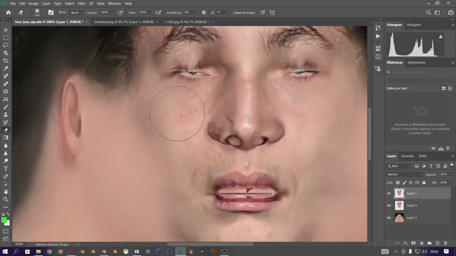Open the eraser Mode dropdown
Screen dimensions: 456x256
click(77, 12)
